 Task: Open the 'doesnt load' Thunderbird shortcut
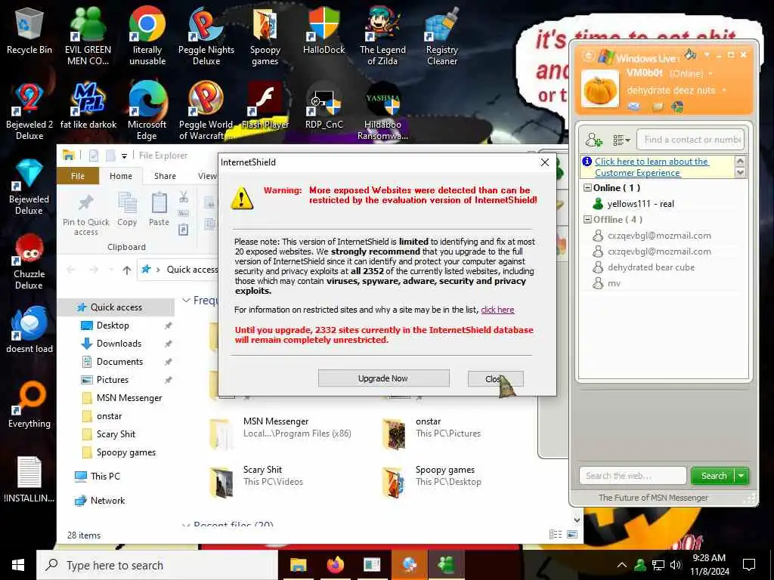pos(29,329)
